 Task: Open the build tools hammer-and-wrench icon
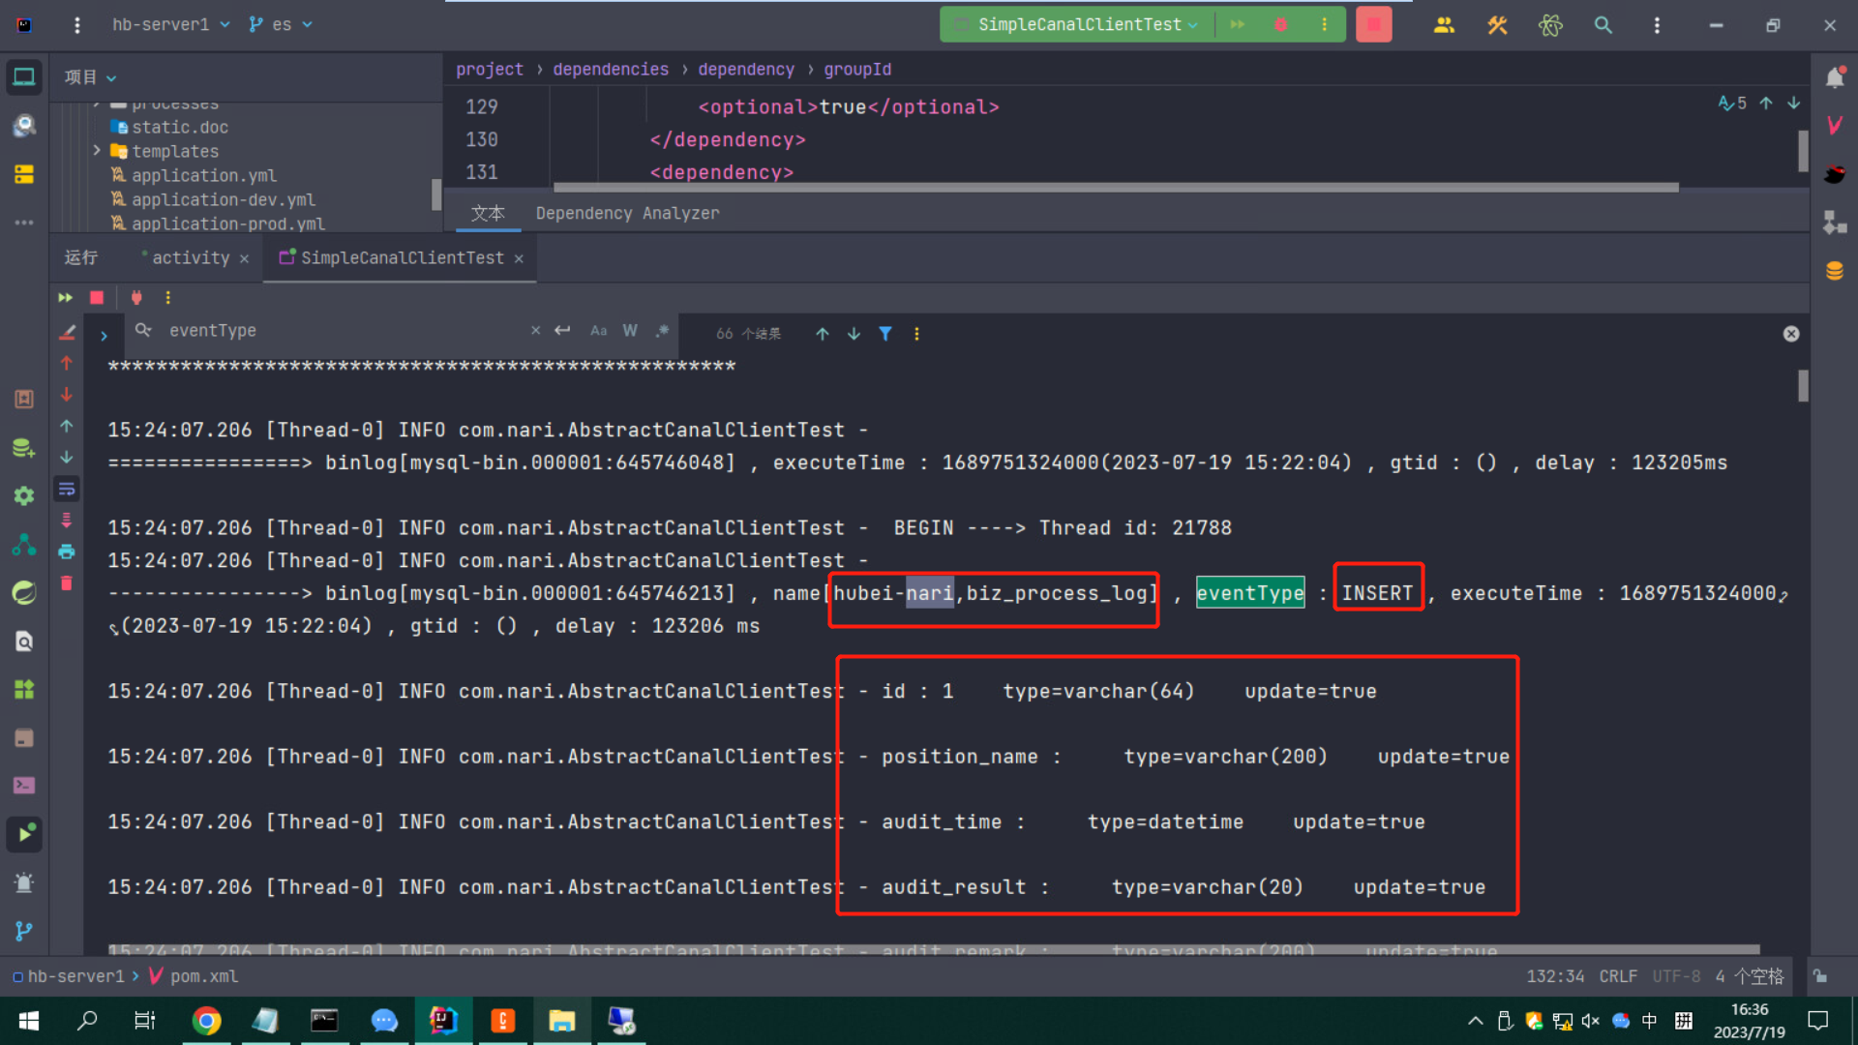[1497, 25]
